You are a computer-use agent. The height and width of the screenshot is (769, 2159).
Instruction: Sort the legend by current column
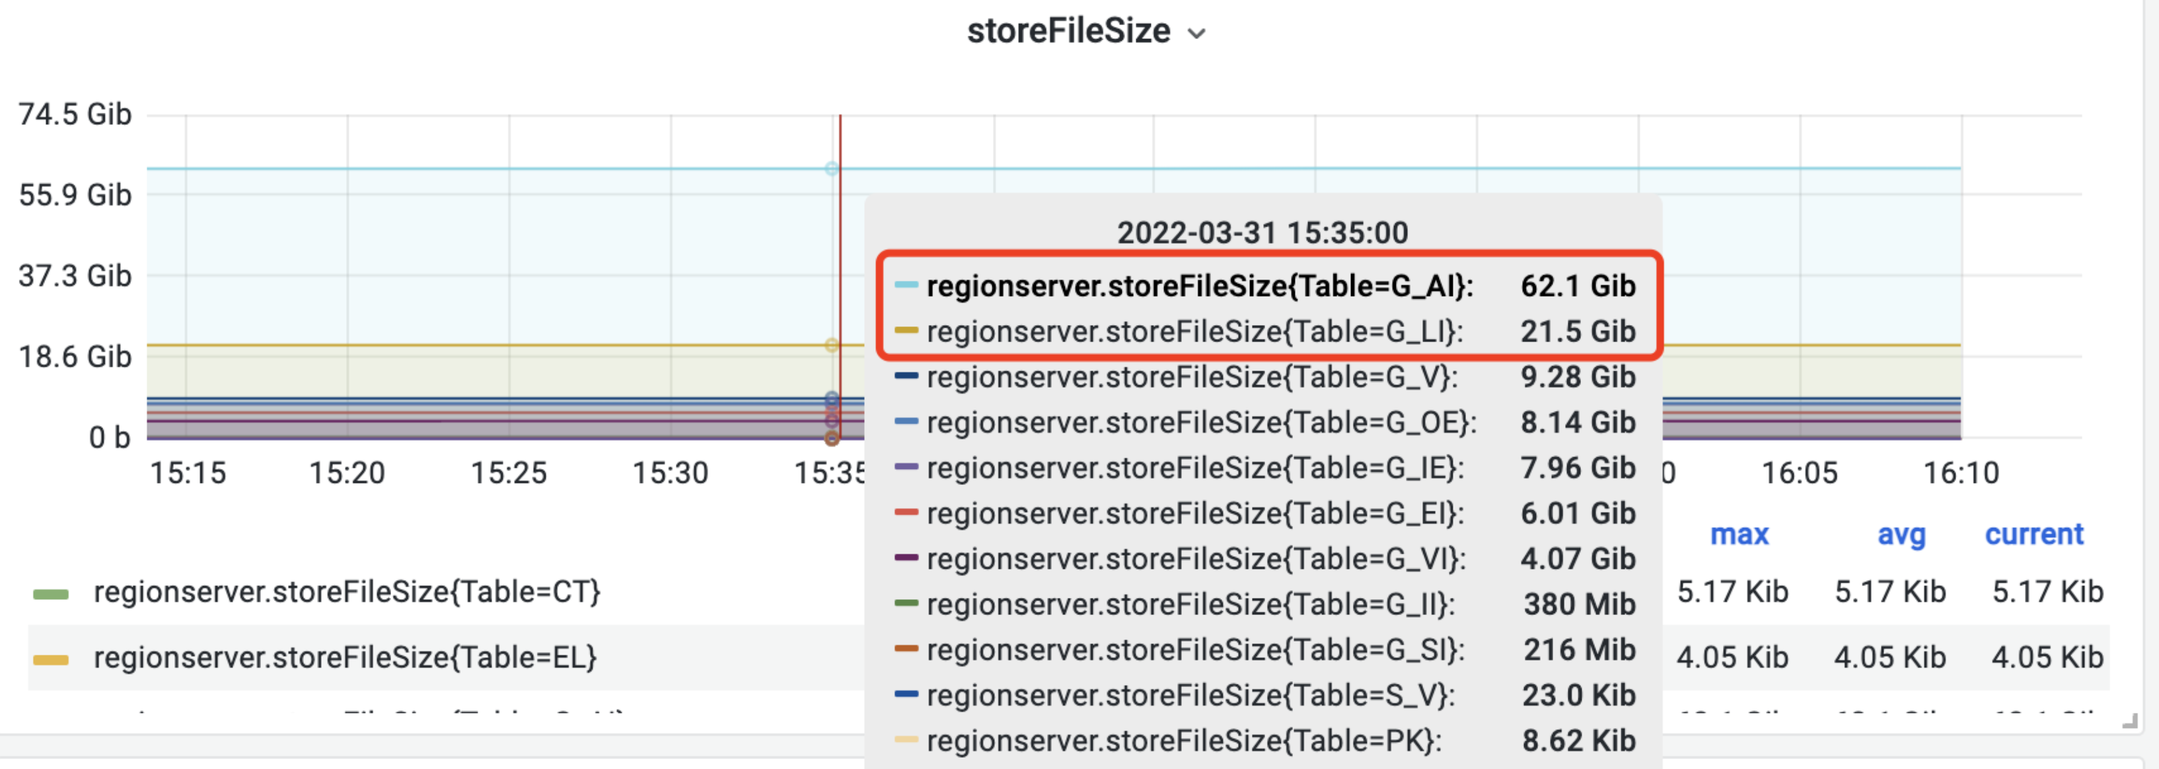2033,534
